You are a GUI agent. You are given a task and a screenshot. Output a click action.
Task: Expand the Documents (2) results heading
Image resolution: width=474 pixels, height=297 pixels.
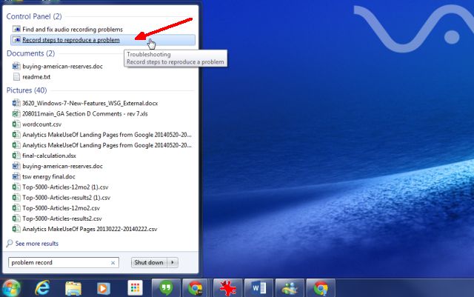pyautogui.click(x=30, y=53)
